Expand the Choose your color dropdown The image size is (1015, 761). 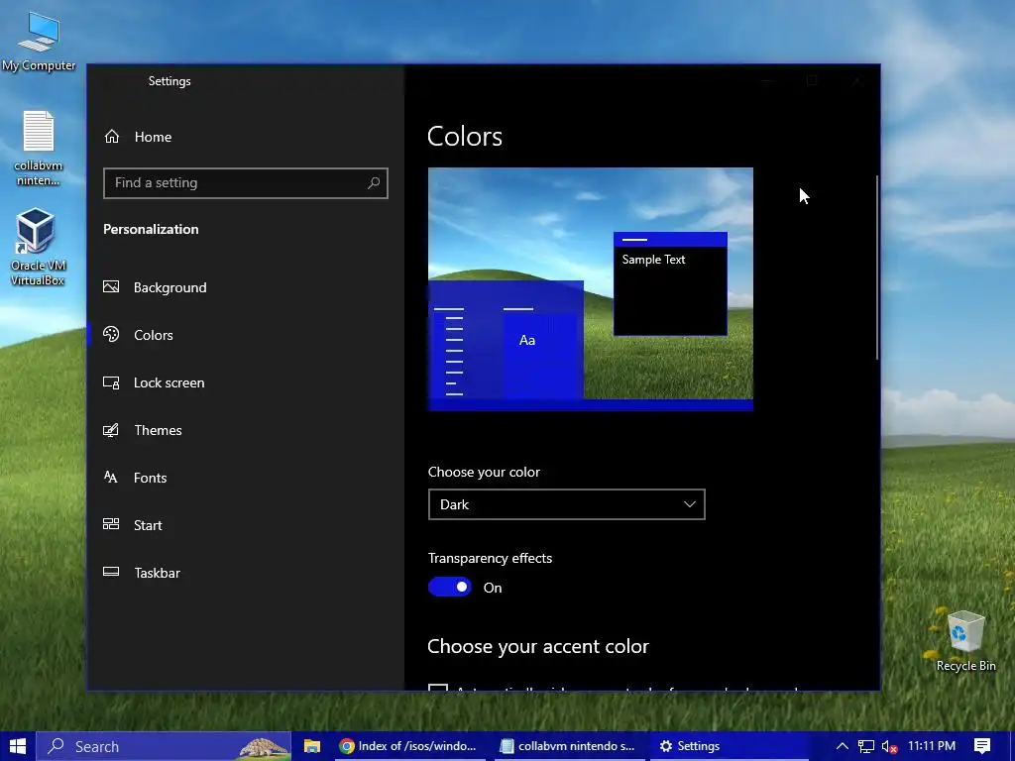tap(566, 504)
